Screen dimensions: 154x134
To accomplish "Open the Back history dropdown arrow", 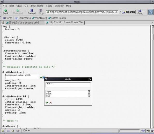I will [x=11, y=12].
